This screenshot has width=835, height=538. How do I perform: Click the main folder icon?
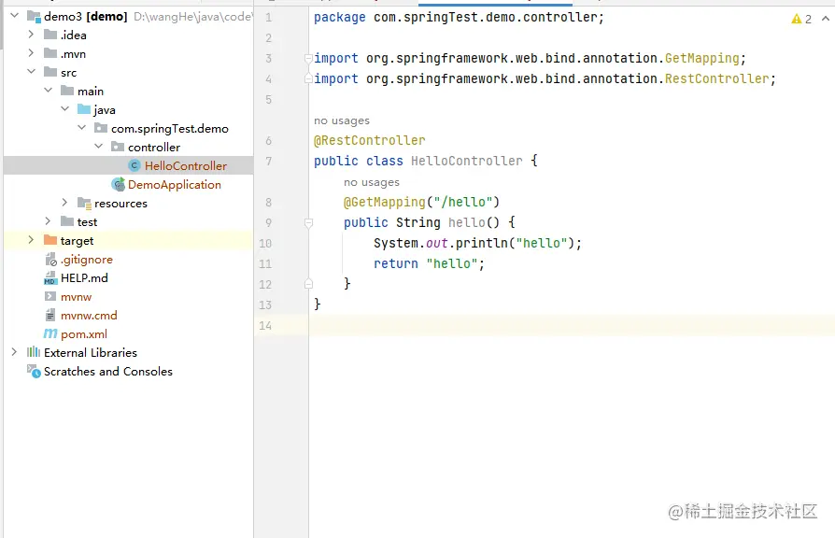[x=67, y=91]
